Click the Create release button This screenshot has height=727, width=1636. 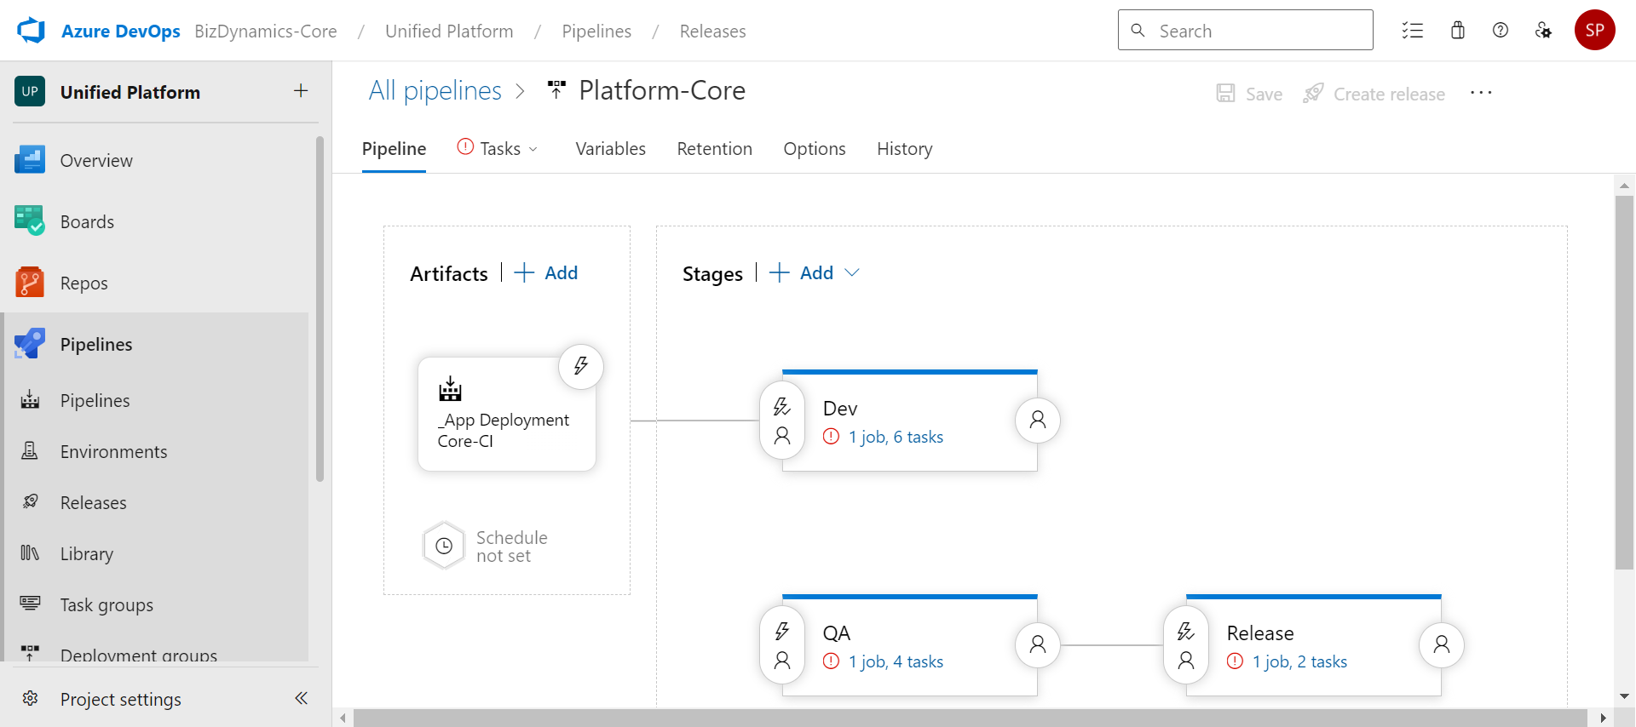[1374, 94]
